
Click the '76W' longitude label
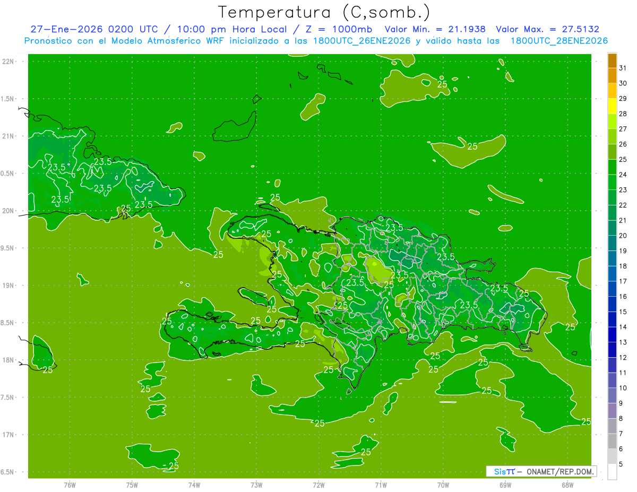[70, 485]
